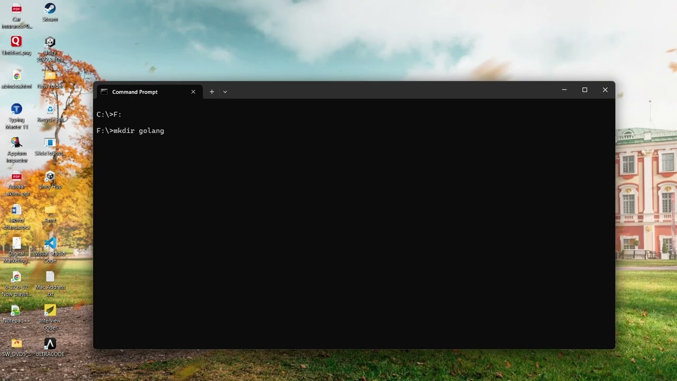The width and height of the screenshot is (677, 381).
Task: Select the lakhmi chand.docx Word file
Action: (16, 210)
